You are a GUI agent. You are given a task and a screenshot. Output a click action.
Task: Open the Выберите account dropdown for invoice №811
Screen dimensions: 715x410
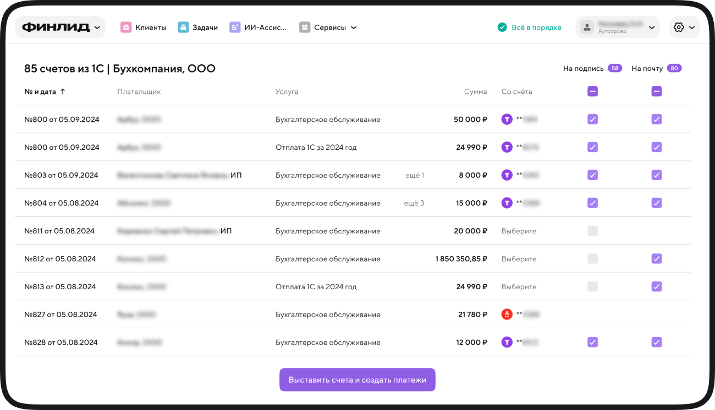[519, 231]
